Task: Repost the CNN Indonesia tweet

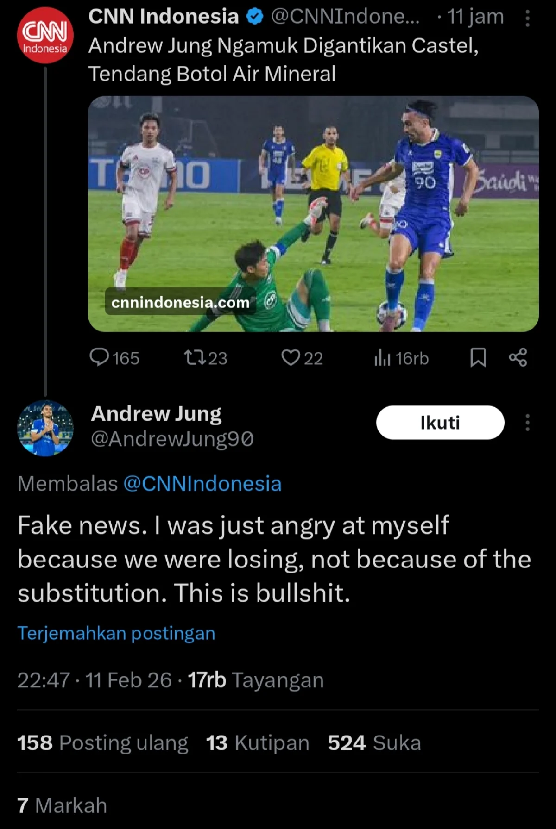Action: click(205, 358)
